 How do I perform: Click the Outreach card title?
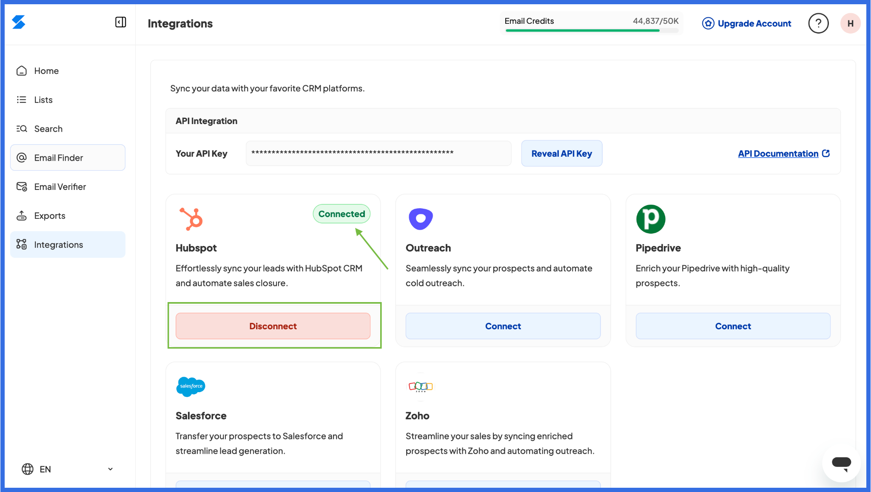[x=428, y=248]
